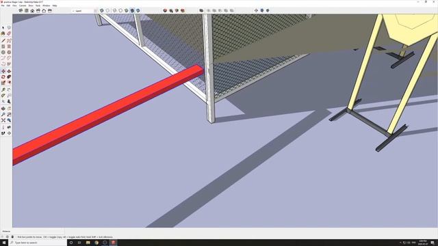
Task: Select the Walk footprints tool
Action: click(x=3, y=133)
